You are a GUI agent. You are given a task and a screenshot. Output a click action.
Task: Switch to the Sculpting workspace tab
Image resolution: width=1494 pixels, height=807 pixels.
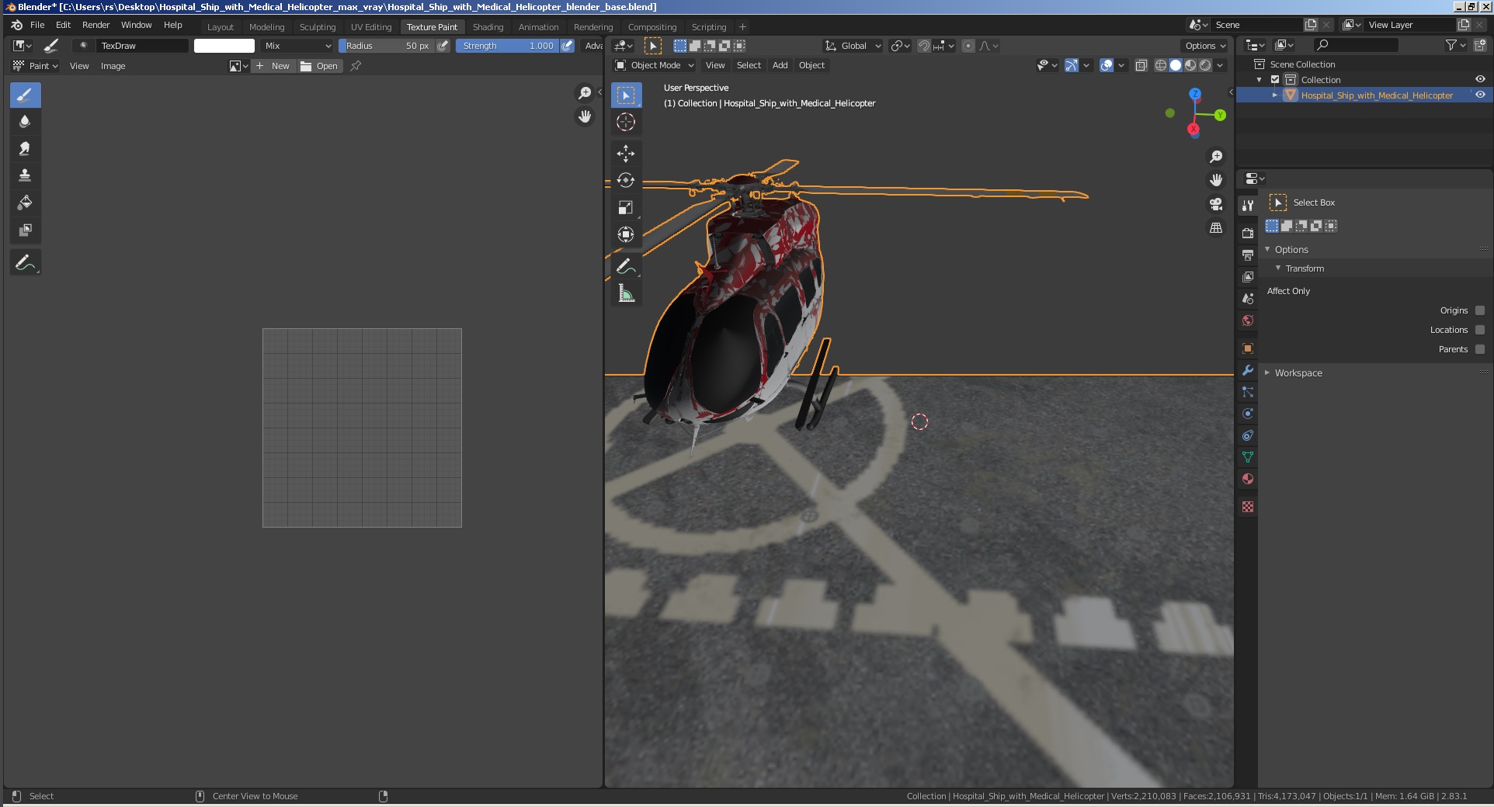click(x=318, y=26)
